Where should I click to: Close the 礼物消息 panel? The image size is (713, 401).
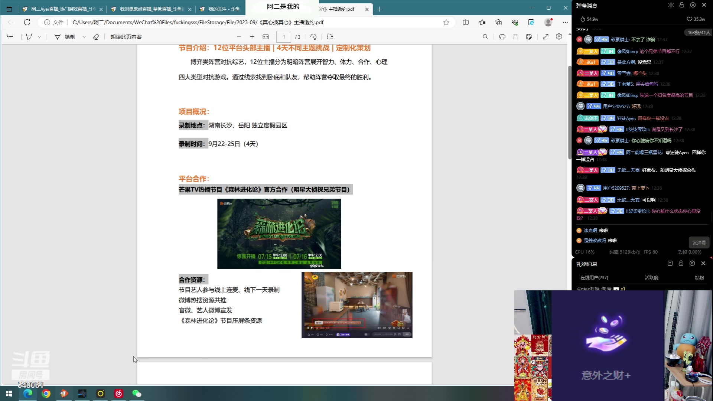click(703, 263)
